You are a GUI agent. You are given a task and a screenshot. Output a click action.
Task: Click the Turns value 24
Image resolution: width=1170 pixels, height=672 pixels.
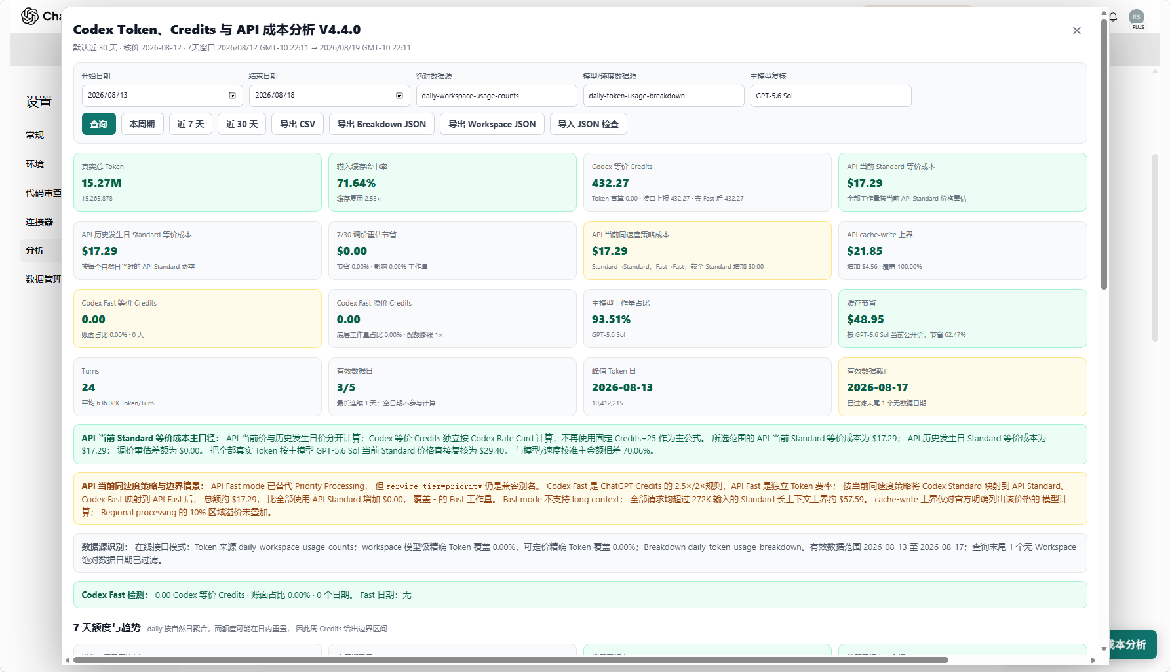(88, 388)
